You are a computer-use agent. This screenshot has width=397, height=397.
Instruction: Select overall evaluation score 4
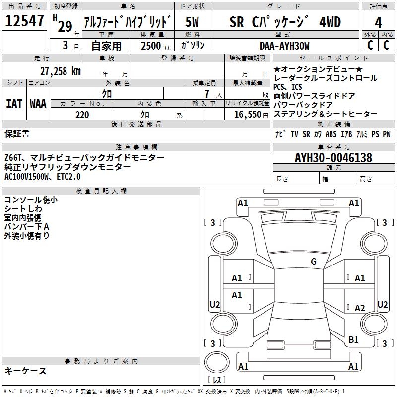pyautogui.click(x=378, y=23)
